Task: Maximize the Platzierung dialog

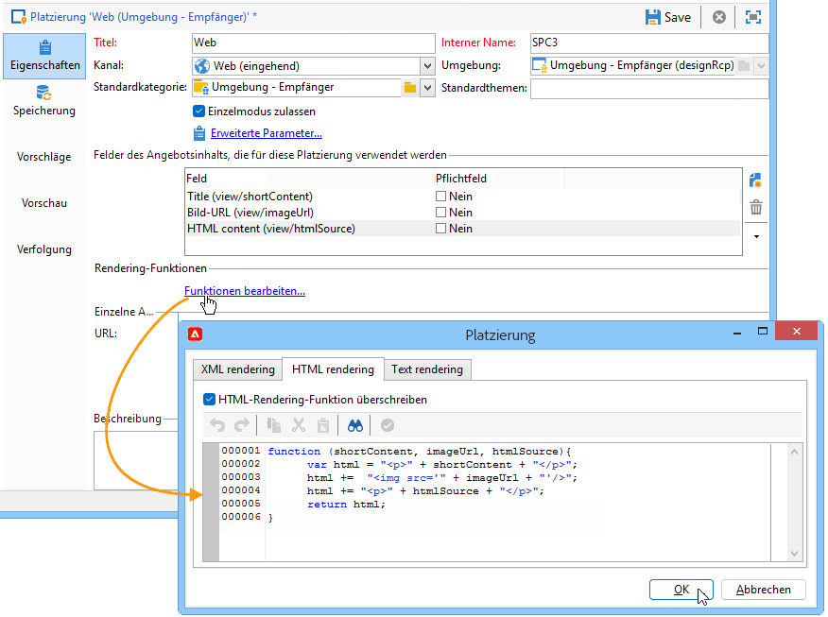Action: (763, 332)
